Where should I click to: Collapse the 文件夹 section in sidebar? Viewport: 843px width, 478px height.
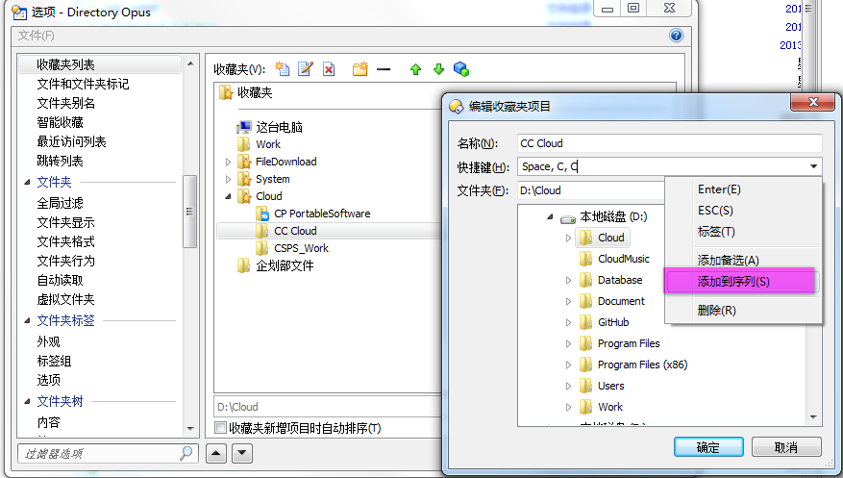(27, 183)
